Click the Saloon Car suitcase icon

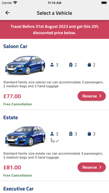(x=71, y=65)
